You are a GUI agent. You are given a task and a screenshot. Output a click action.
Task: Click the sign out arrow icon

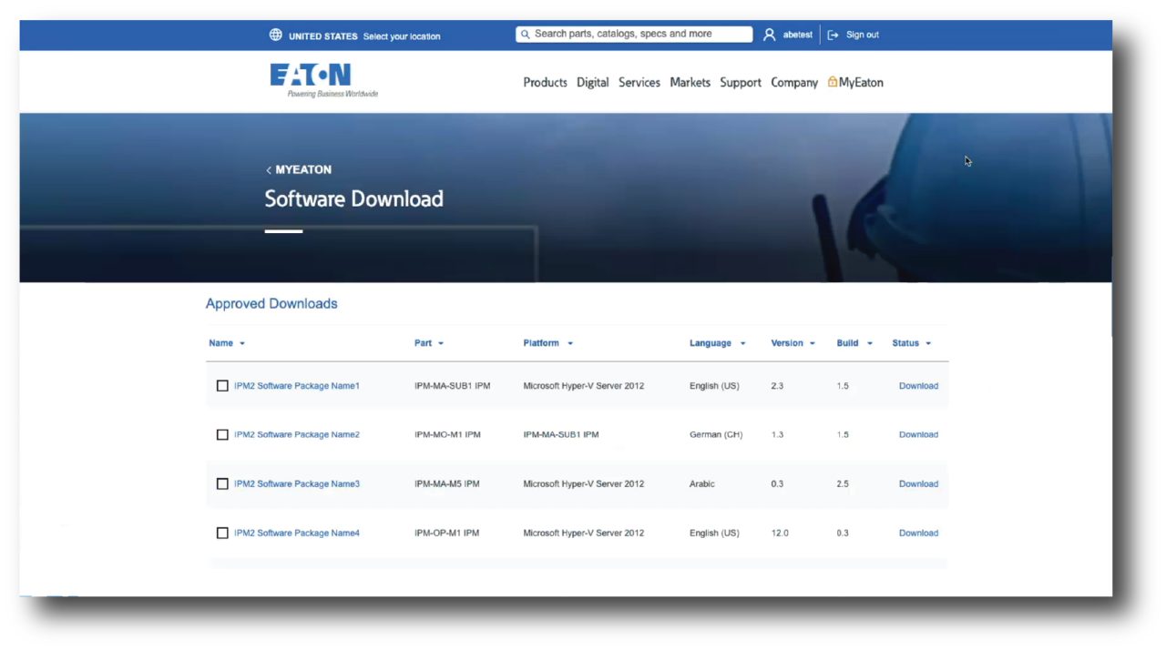(832, 34)
